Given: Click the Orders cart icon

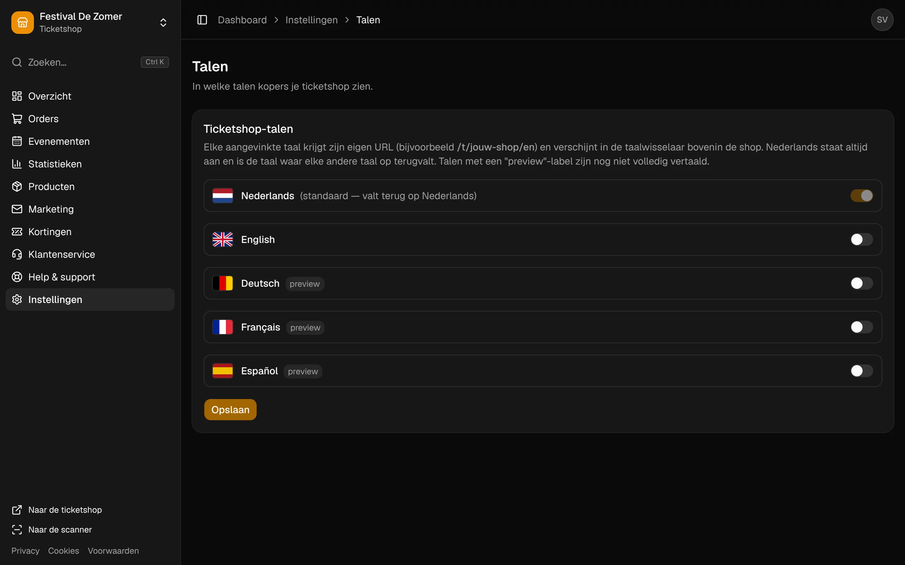Looking at the screenshot, I should tap(17, 119).
